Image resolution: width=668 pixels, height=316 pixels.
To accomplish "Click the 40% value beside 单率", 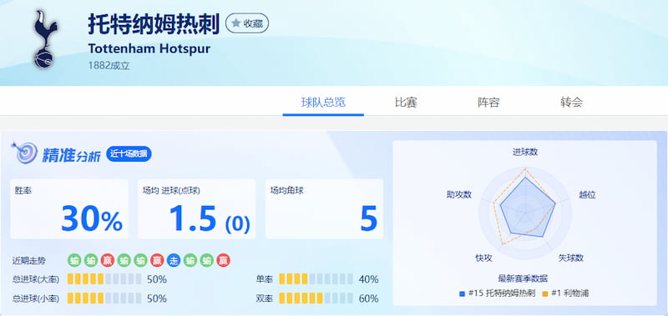I will pos(368,279).
